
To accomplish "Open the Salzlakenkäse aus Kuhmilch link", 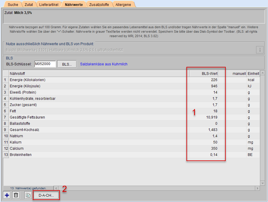I will [x=104, y=64].
